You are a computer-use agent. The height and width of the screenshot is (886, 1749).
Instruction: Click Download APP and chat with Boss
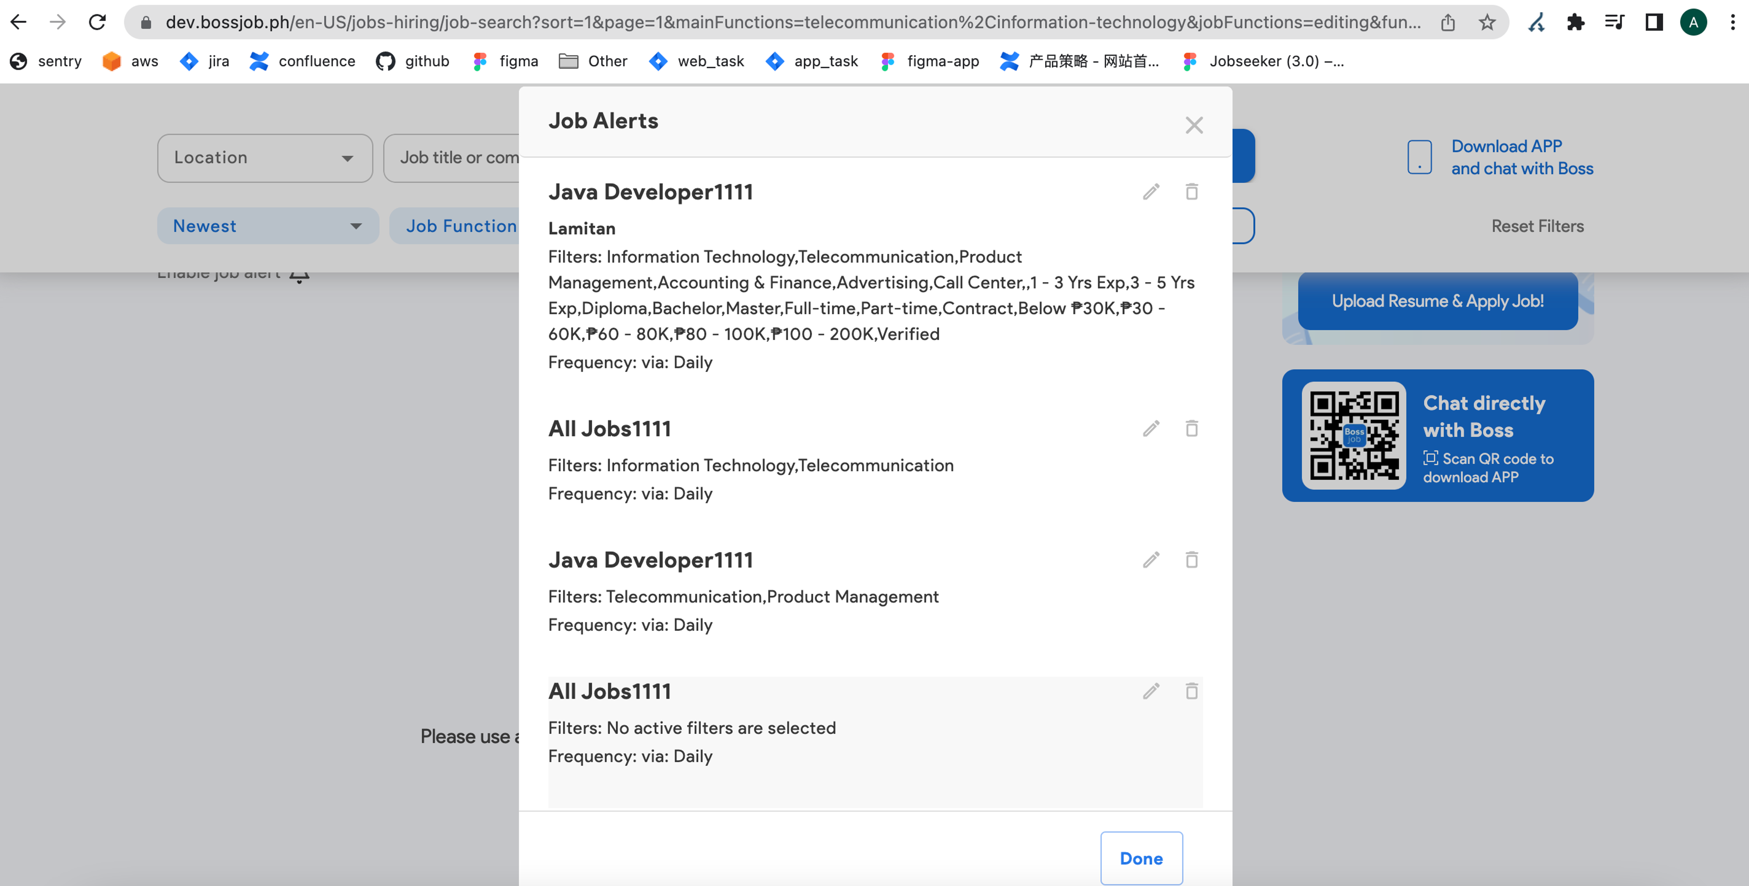(1521, 157)
